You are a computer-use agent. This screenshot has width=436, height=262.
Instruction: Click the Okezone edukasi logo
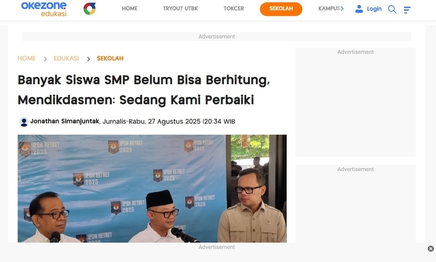pyautogui.click(x=44, y=9)
